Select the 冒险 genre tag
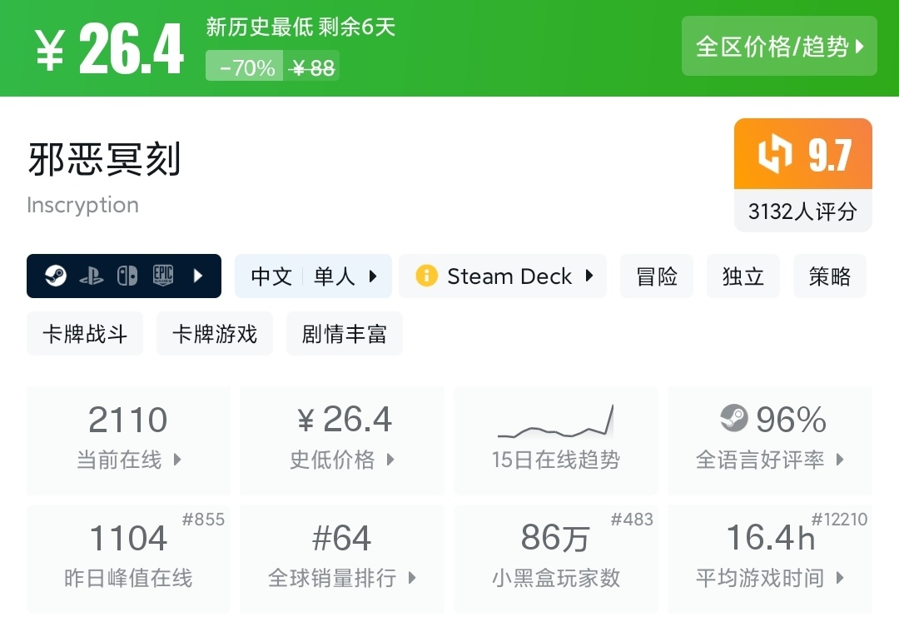 [x=657, y=276]
